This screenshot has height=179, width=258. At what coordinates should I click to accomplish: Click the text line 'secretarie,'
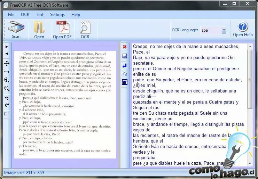(x=143, y=63)
